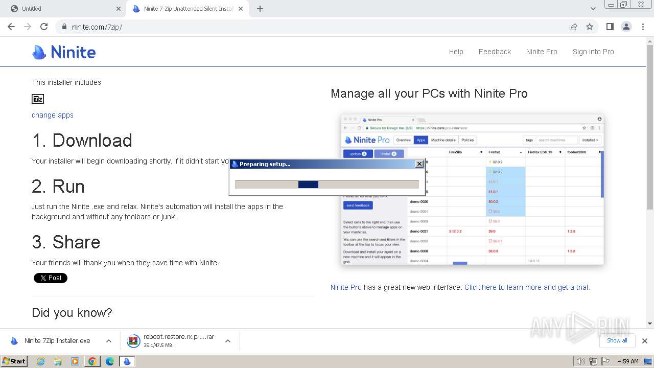Open Chrome from the taskbar

pyautogui.click(x=92, y=361)
